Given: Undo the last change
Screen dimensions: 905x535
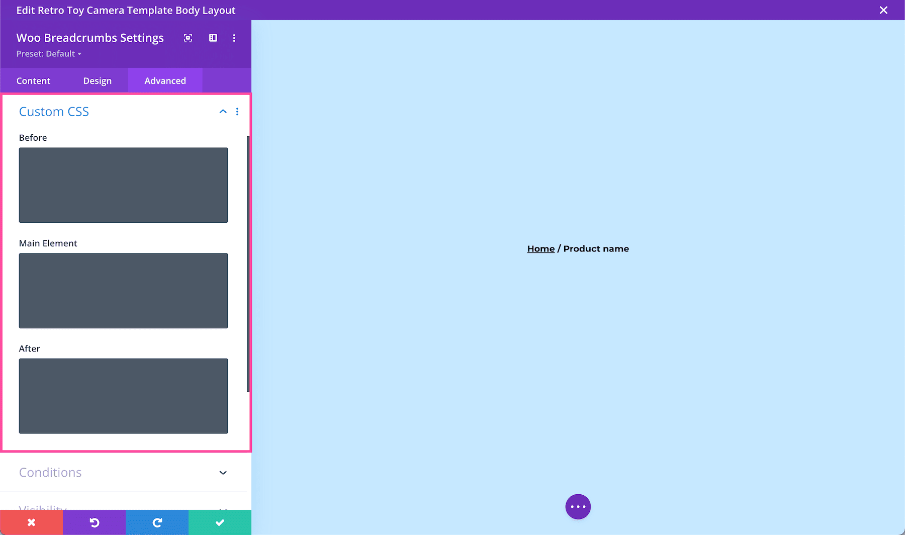Looking at the screenshot, I should point(94,522).
